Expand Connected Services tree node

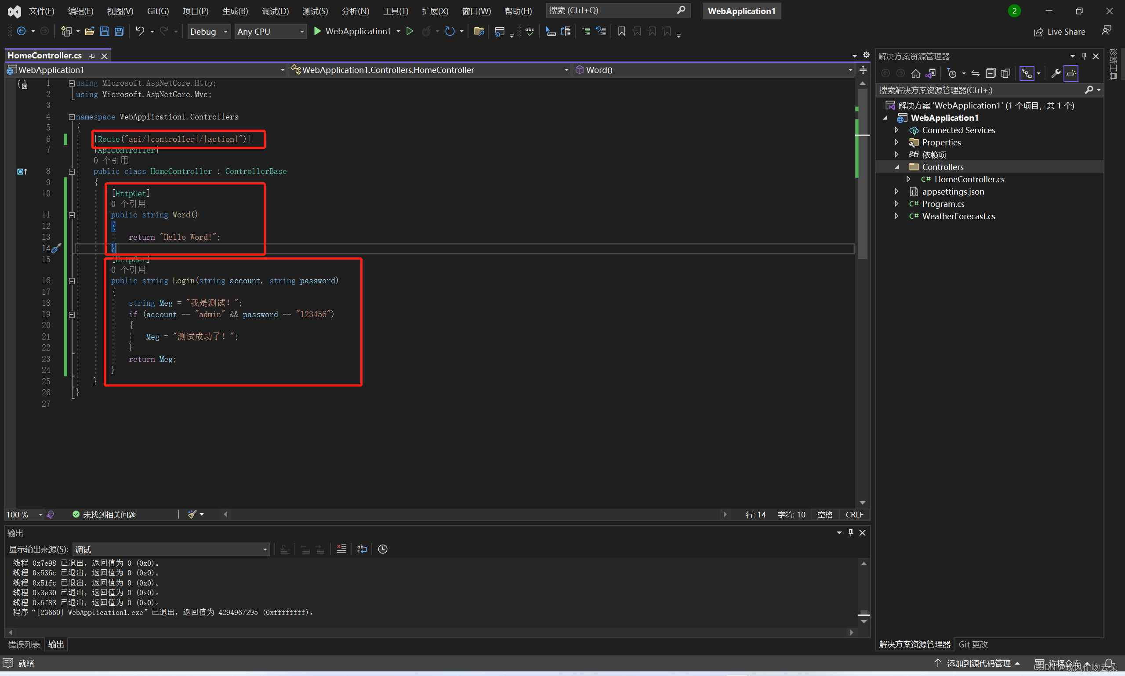896,130
